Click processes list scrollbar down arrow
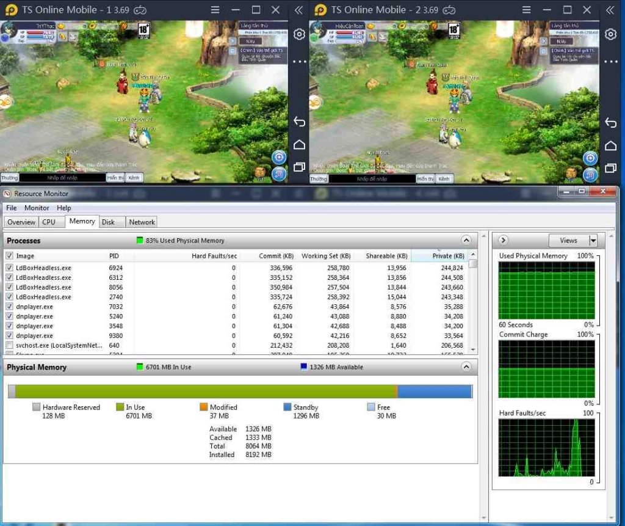 click(473, 350)
